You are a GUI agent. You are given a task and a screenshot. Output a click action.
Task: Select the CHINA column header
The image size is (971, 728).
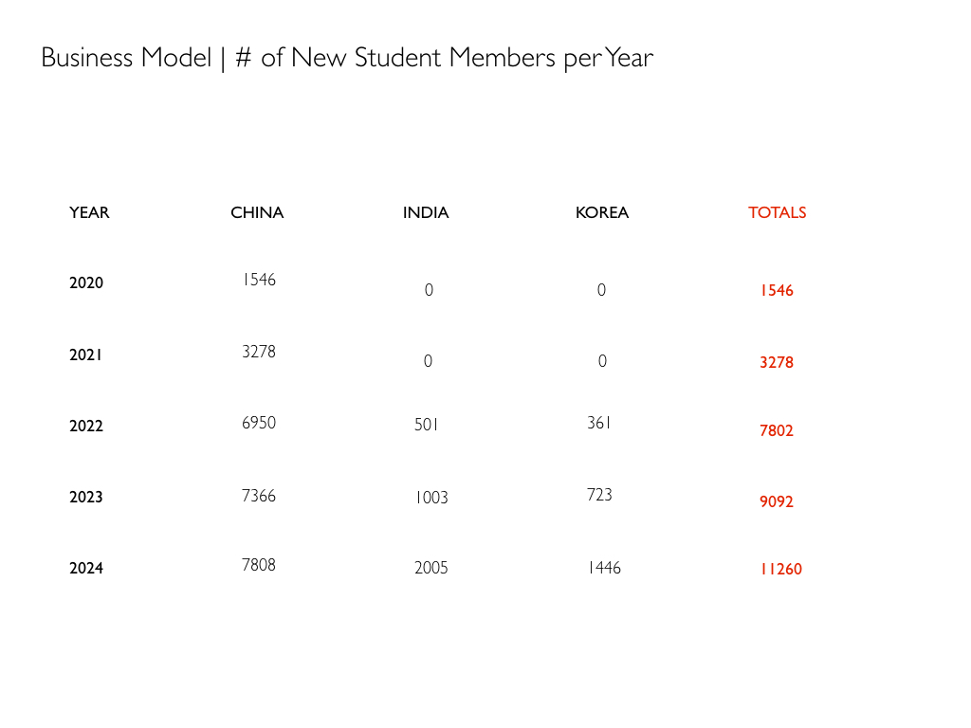[x=257, y=213]
